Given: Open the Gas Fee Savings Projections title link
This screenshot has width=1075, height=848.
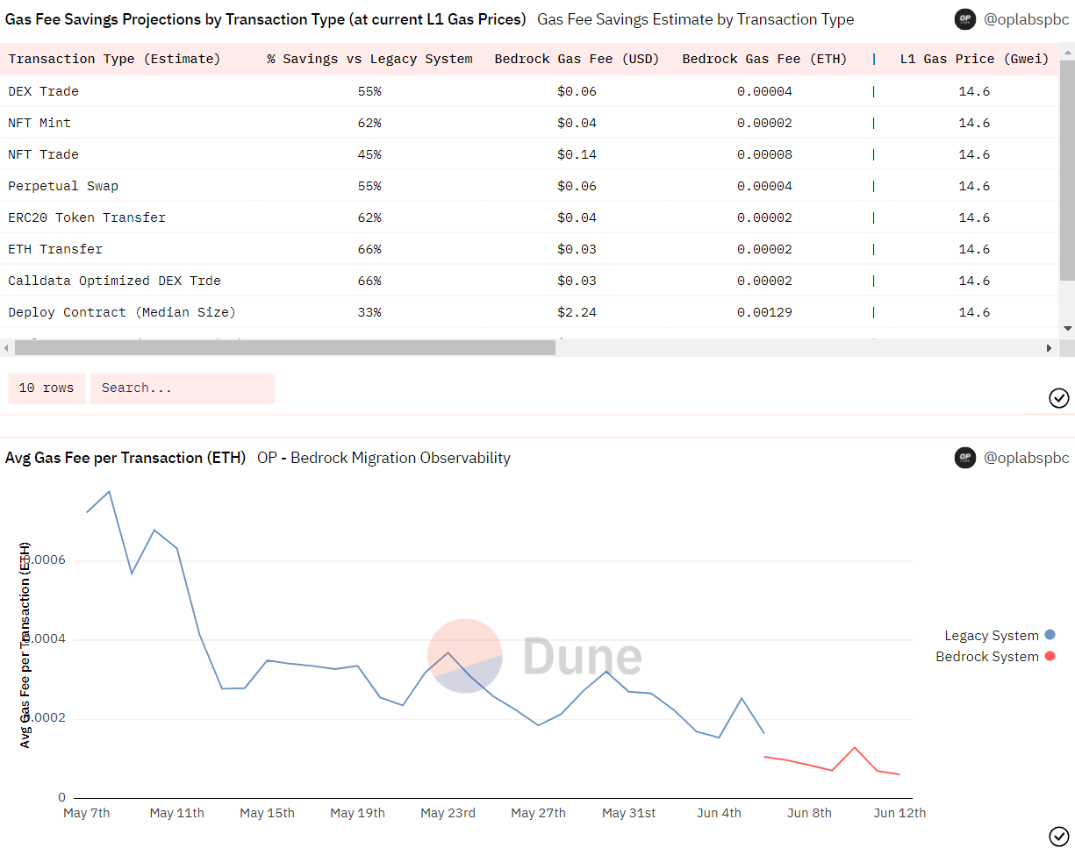Looking at the screenshot, I should click(265, 19).
